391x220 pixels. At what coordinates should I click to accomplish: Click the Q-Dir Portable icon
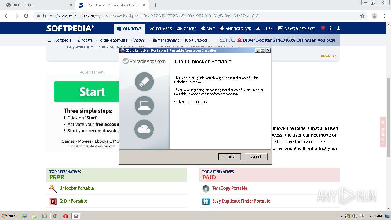[53, 201]
